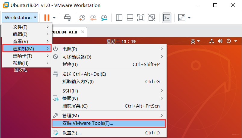The width and height of the screenshot is (242, 138).
Task: Toggle the library sidebar panel icon
Action: (x=119, y=17)
